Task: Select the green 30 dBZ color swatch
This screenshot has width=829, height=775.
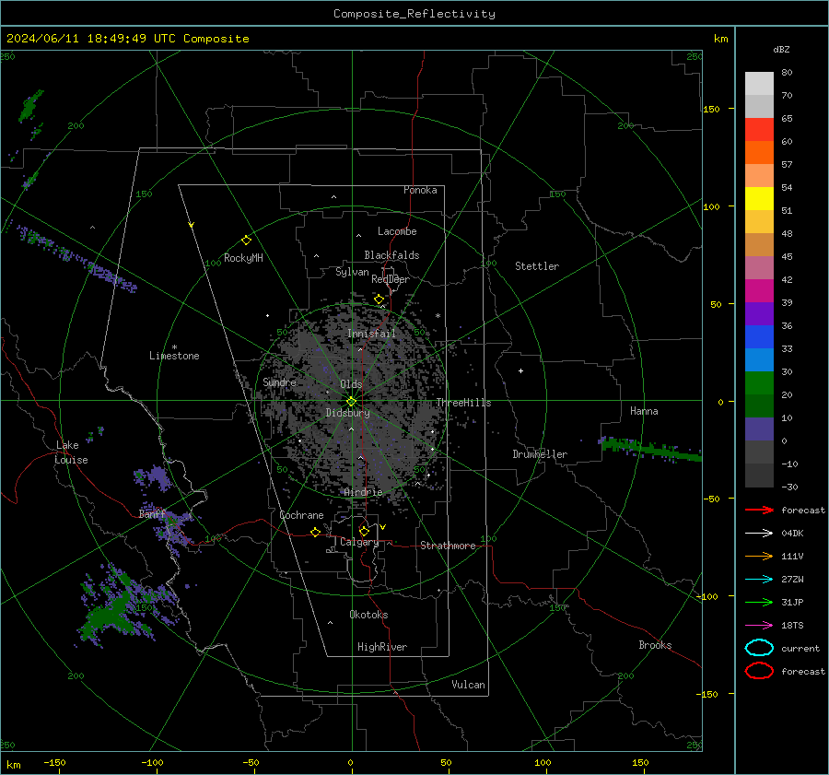Action: 759,382
